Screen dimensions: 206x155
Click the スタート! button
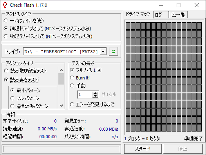(143, 149)
